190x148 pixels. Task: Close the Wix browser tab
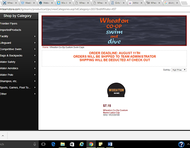point(70,3)
